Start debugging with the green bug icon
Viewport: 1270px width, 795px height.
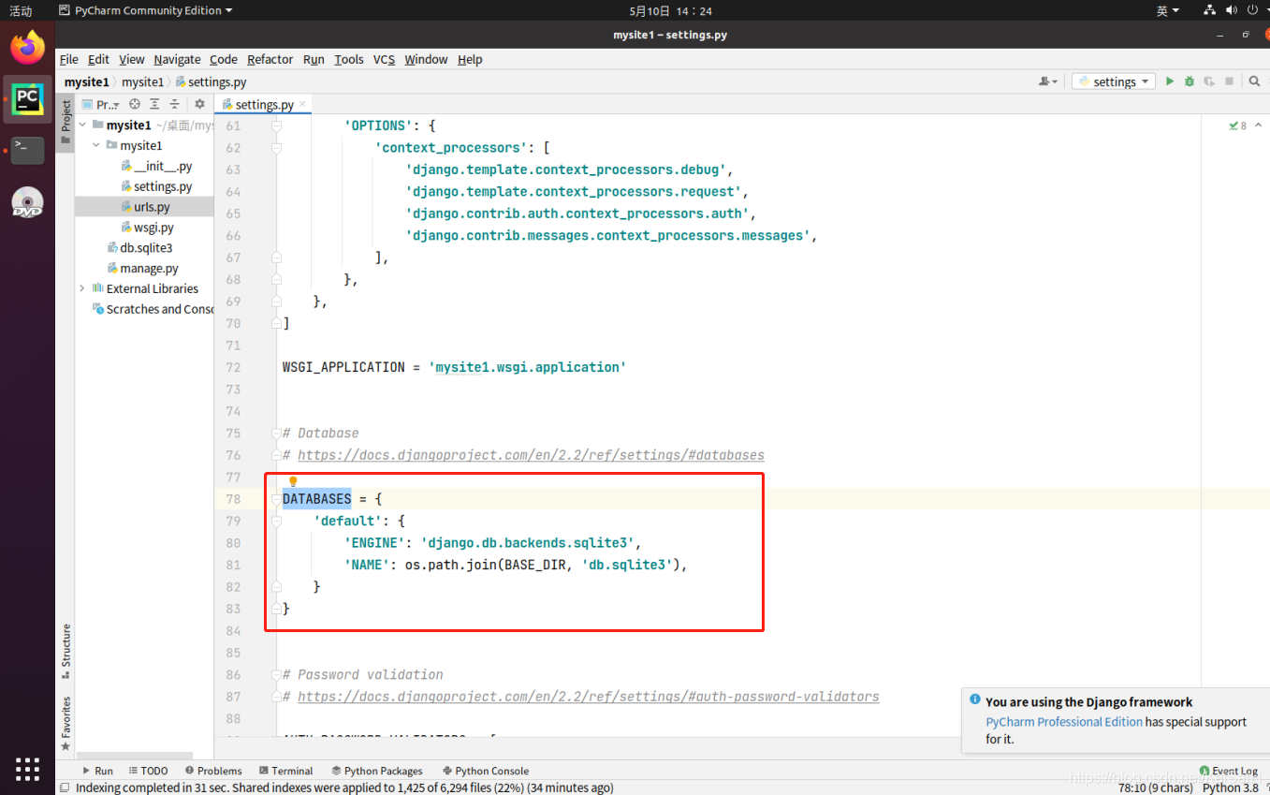[1190, 81]
